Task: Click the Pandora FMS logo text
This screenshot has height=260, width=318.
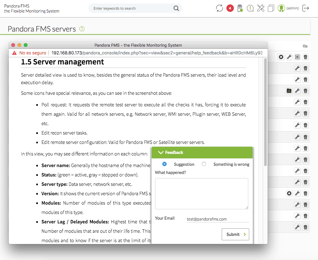Action: [x=32, y=8]
